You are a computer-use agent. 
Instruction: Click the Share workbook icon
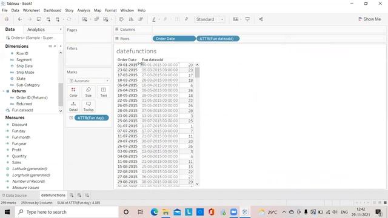tap(261, 19)
